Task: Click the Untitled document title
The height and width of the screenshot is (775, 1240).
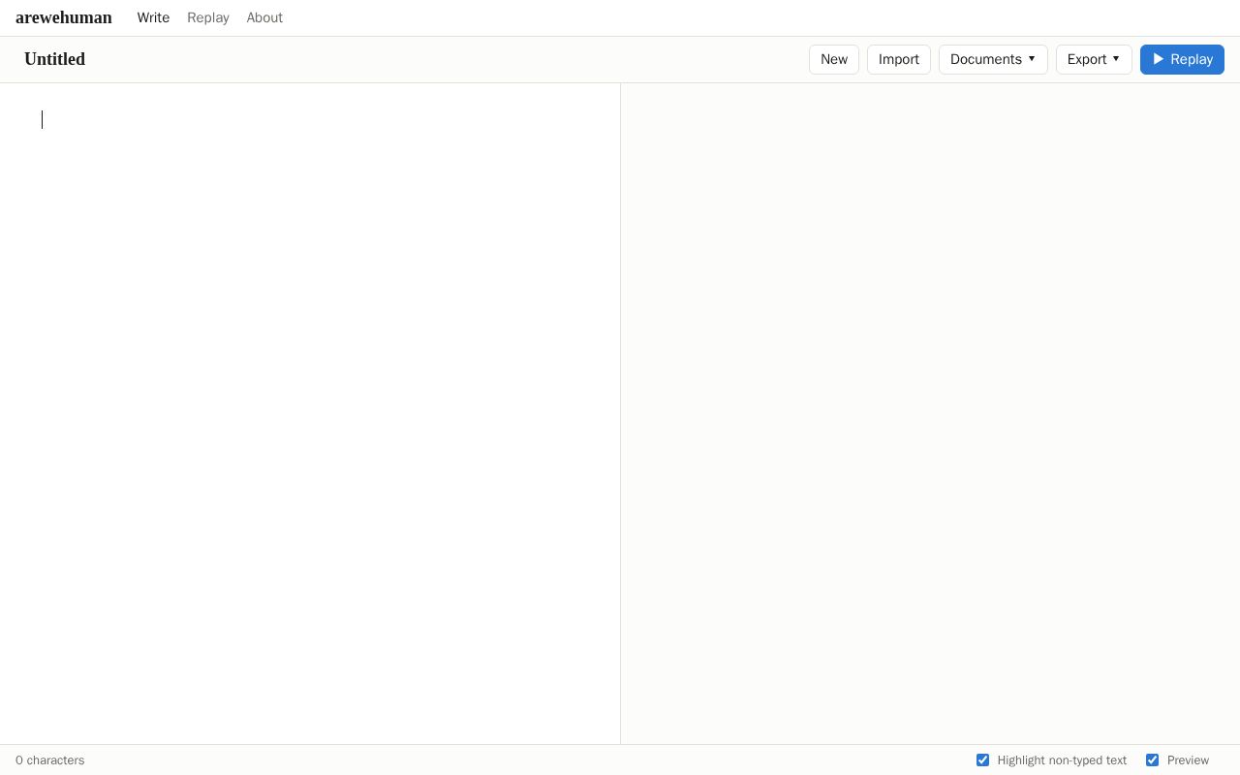Action: pos(54,59)
